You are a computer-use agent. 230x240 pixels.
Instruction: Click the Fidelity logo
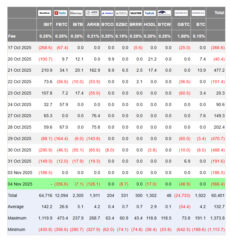pyautogui.click(x=61, y=13)
